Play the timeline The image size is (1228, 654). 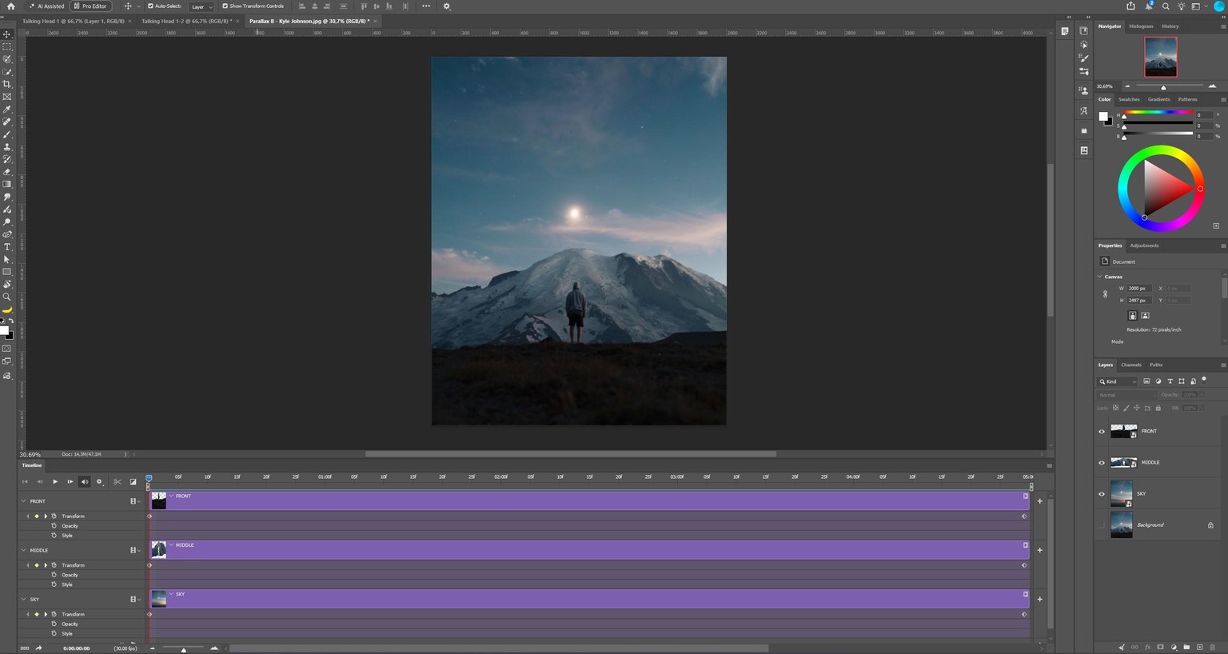(55, 481)
